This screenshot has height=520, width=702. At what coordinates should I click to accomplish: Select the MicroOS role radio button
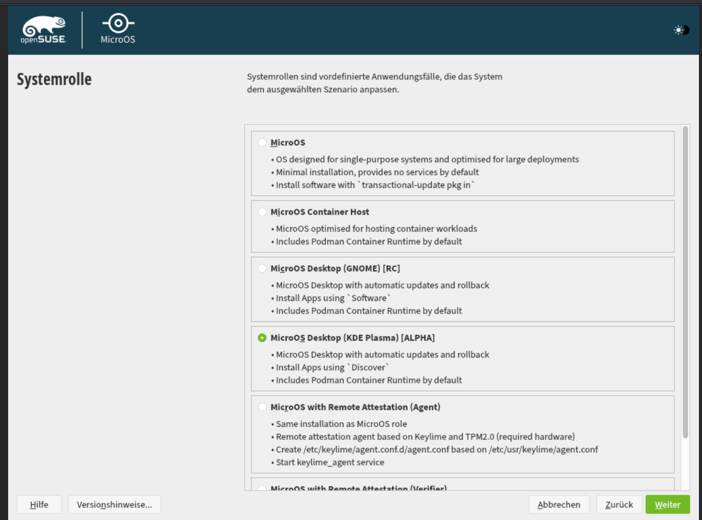(x=262, y=143)
